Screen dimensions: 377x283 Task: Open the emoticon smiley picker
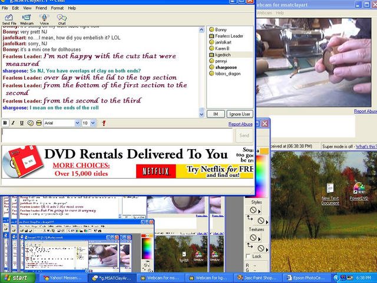pyautogui.click(x=39, y=123)
